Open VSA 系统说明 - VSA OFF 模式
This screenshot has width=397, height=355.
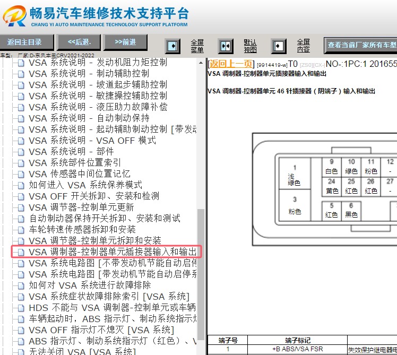[92, 141]
